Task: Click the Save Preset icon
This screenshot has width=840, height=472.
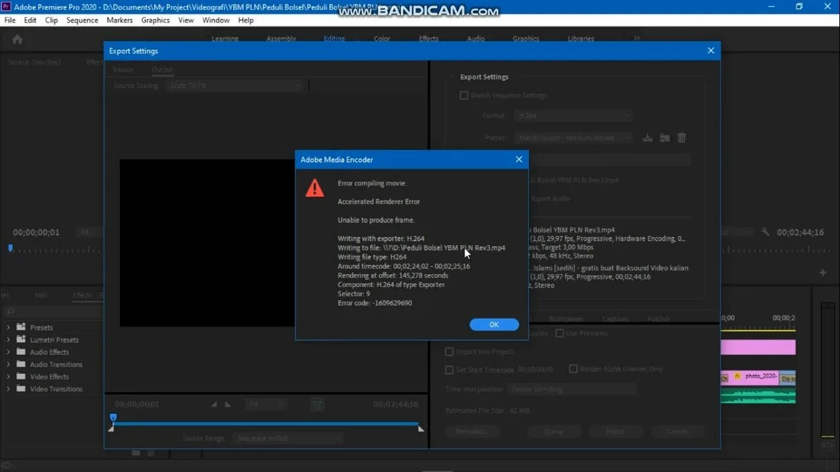Action: pos(647,138)
